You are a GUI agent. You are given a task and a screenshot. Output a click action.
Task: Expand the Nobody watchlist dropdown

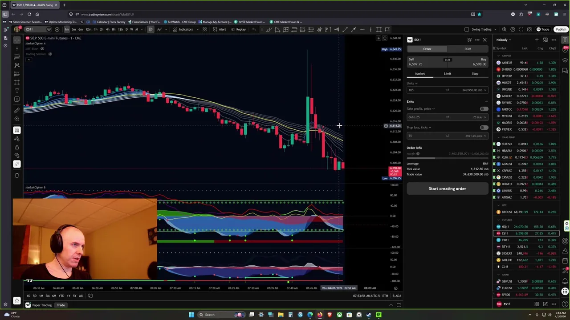point(504,40)
